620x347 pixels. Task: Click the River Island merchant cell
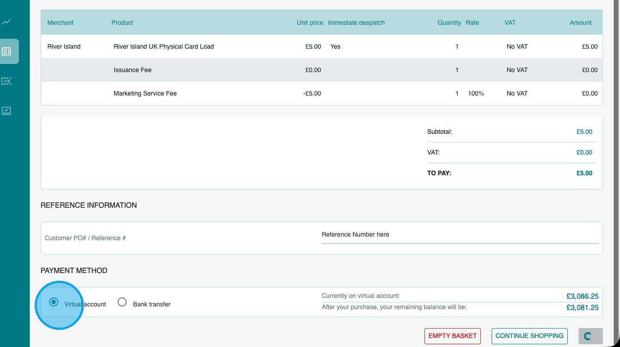click(x=64, y=46)
